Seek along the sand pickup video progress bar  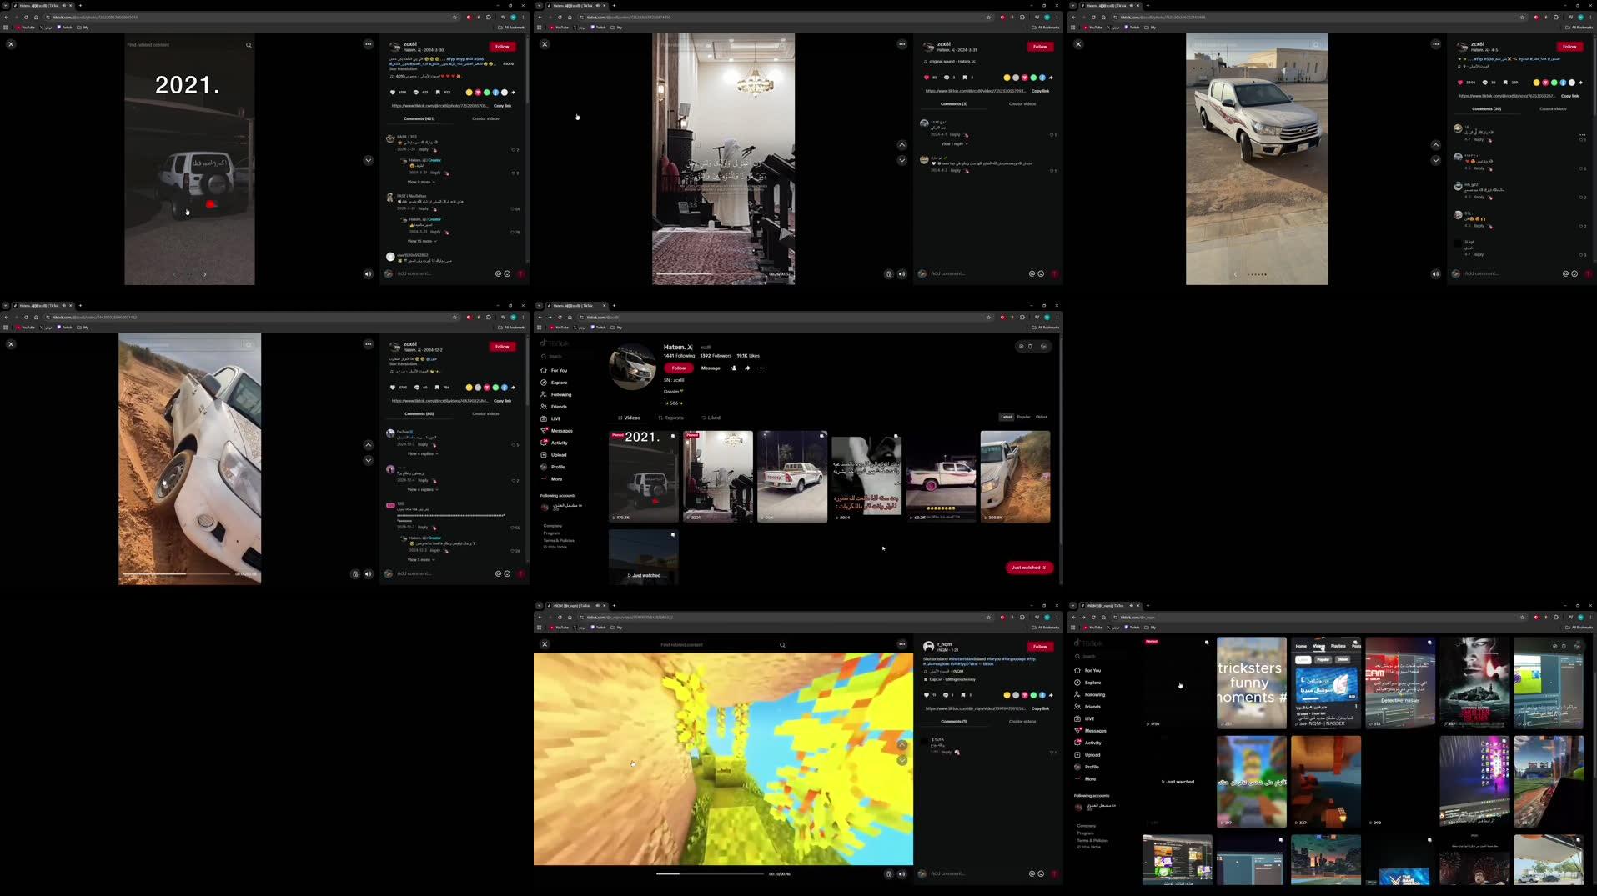[176, 573]
